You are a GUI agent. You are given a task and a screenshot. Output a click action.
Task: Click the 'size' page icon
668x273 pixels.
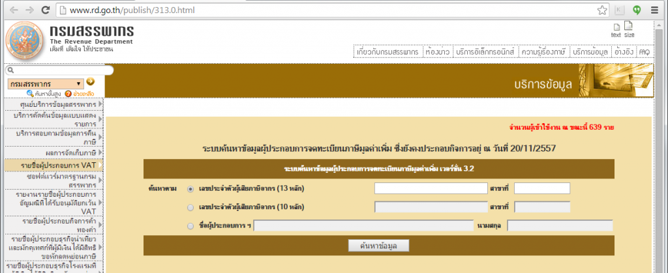coord(629,29)
